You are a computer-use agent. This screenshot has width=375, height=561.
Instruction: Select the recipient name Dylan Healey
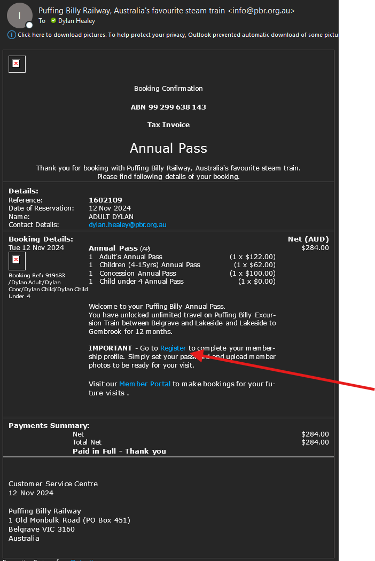76,21
